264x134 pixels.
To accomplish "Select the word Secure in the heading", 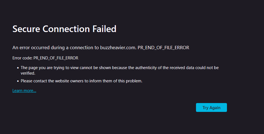I will [x=26, y=29].
